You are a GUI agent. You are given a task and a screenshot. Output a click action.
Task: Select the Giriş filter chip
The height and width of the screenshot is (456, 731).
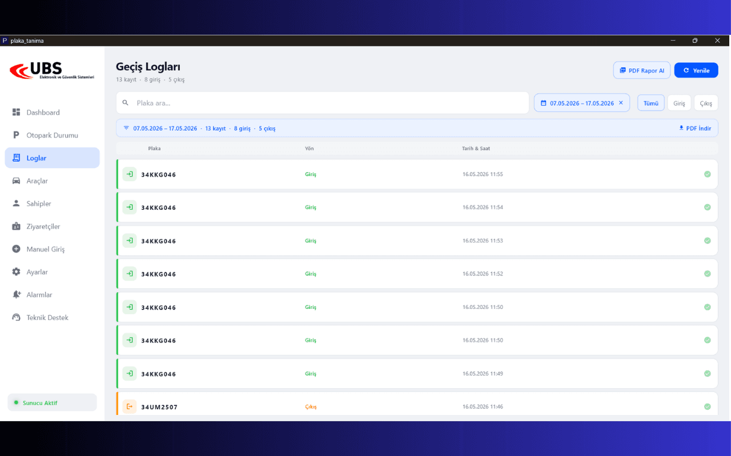point(679,103)
